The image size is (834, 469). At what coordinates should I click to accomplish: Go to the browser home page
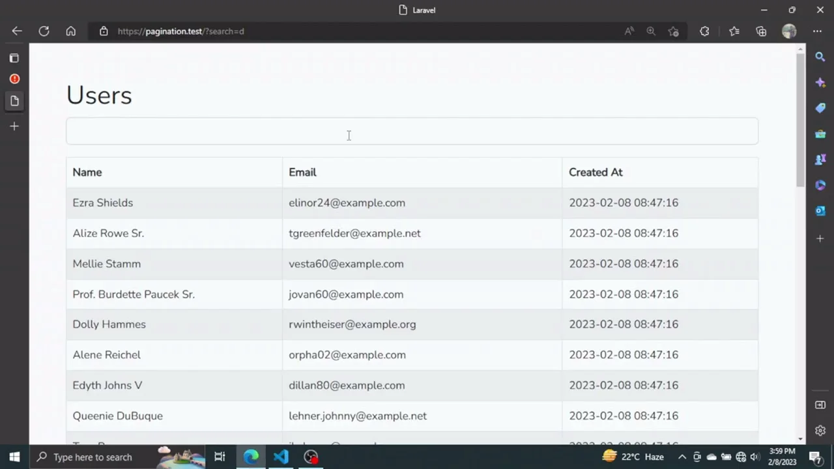tap(70, 31)
